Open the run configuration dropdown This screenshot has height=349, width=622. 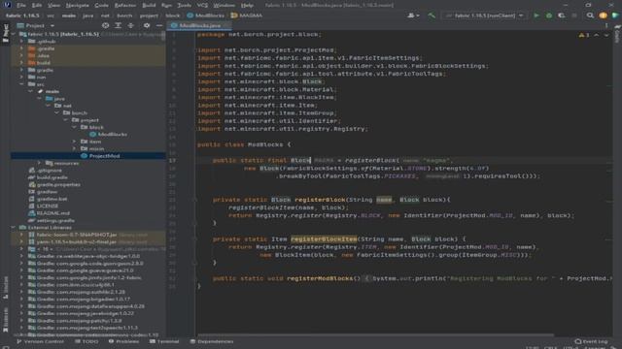[485, 16]
